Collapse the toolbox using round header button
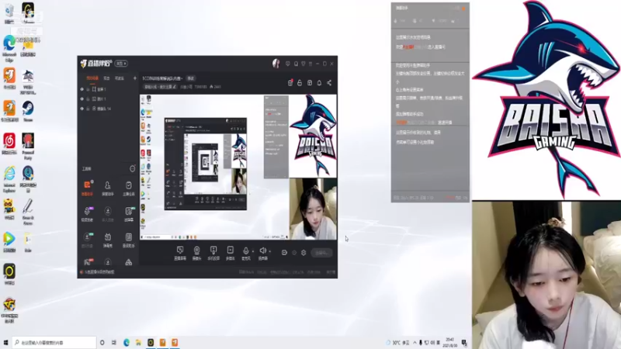Screen dimensions: 621x349 coord(132,169)
